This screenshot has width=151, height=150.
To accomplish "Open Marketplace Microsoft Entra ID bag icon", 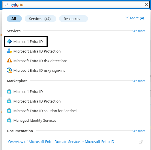I will 9,91.
